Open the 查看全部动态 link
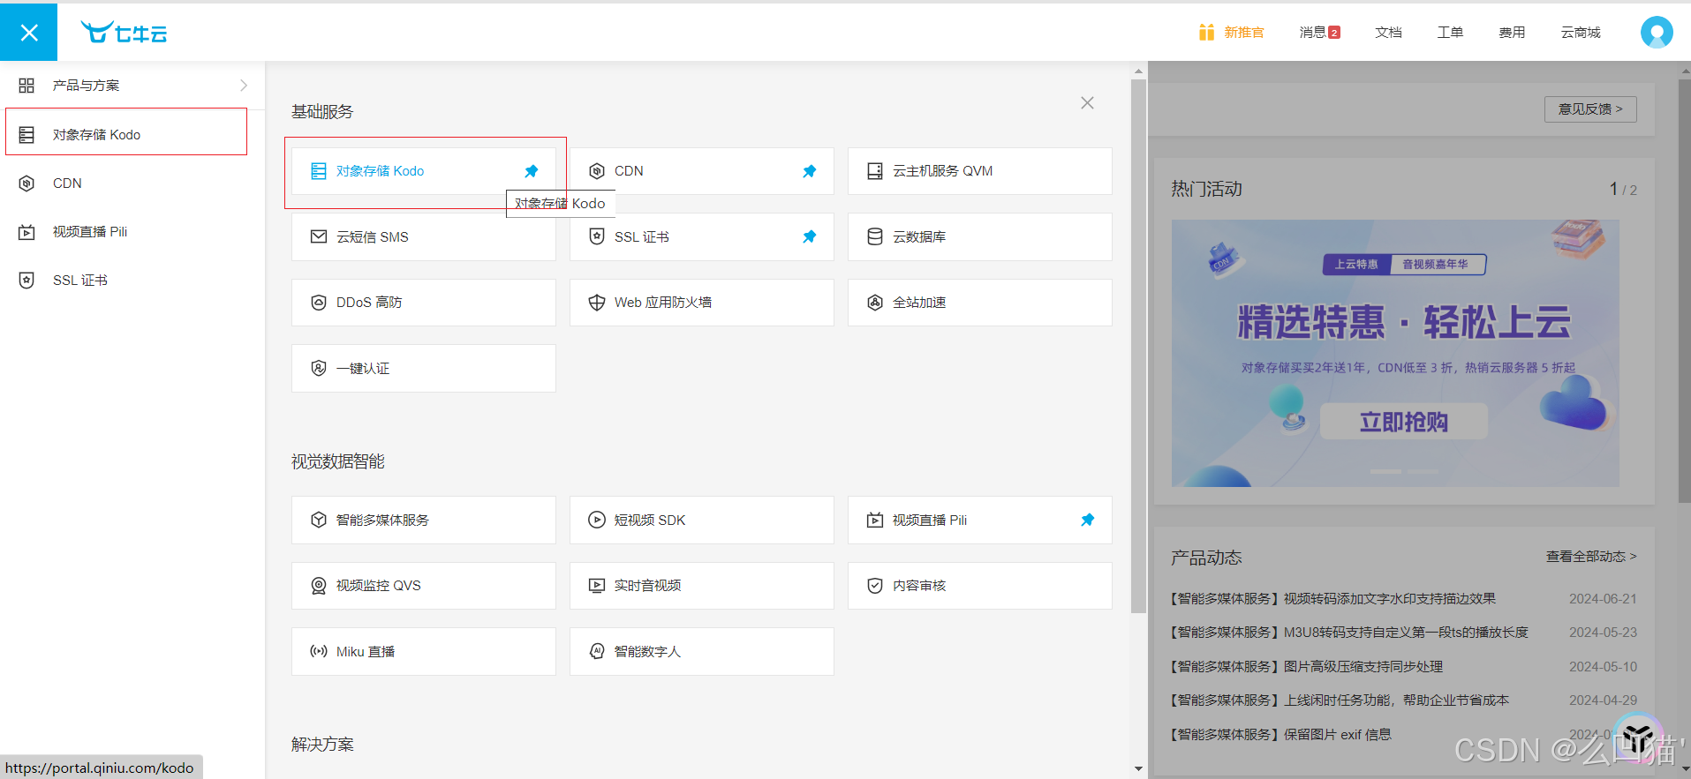The image size is (1691, 779). coord(1591,557)
